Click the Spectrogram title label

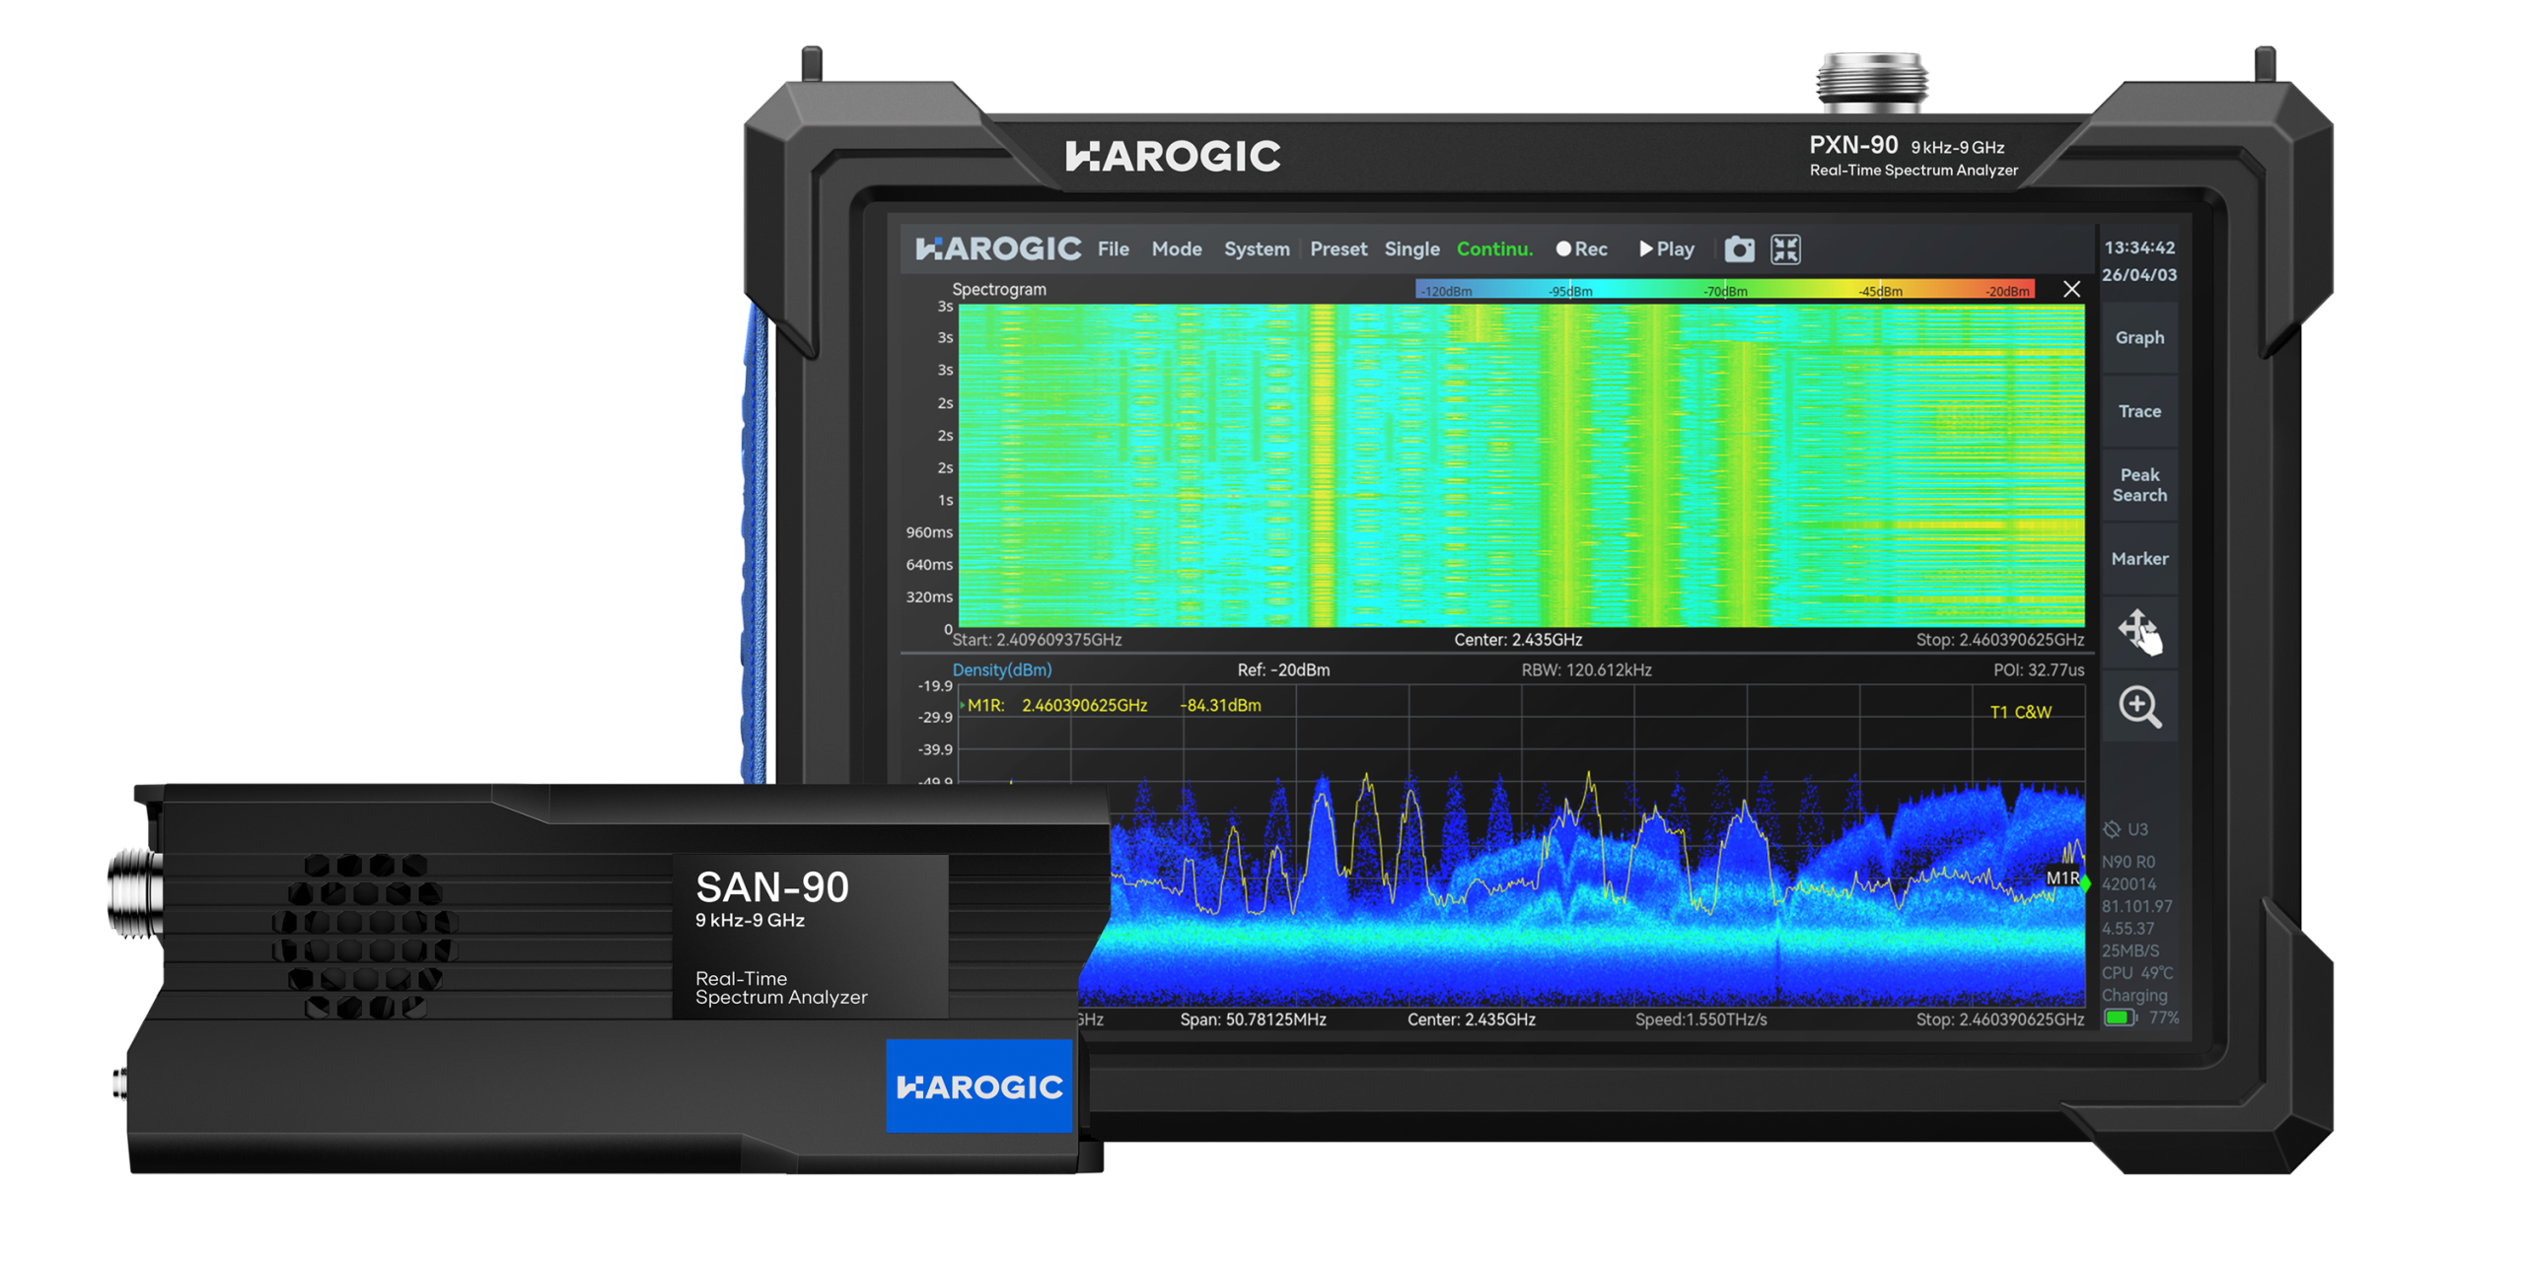[x=998, y=289]
